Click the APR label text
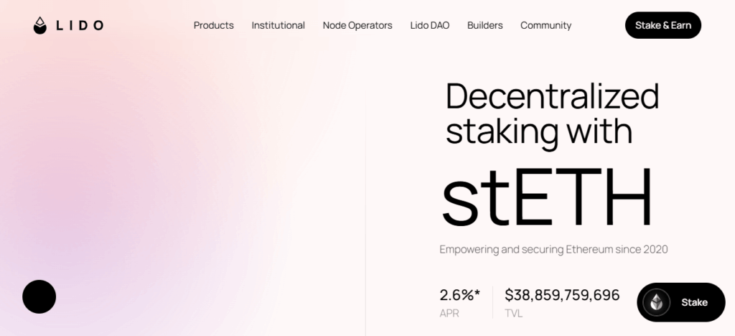This screenshot has height=336, width=735. point(449,313)
